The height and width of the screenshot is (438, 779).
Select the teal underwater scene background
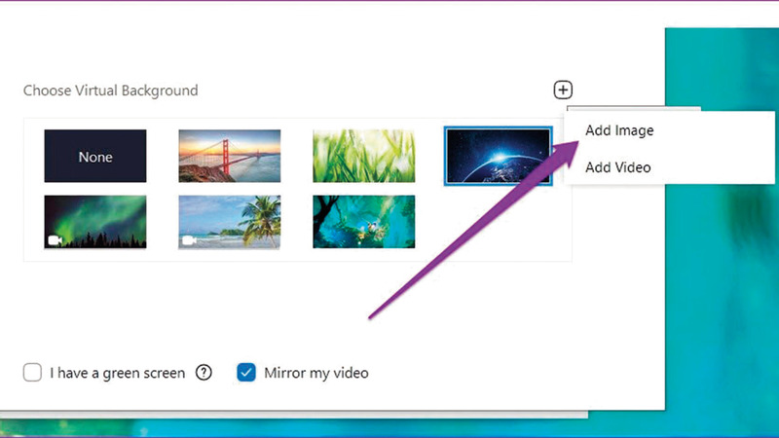tap(363, 222)
